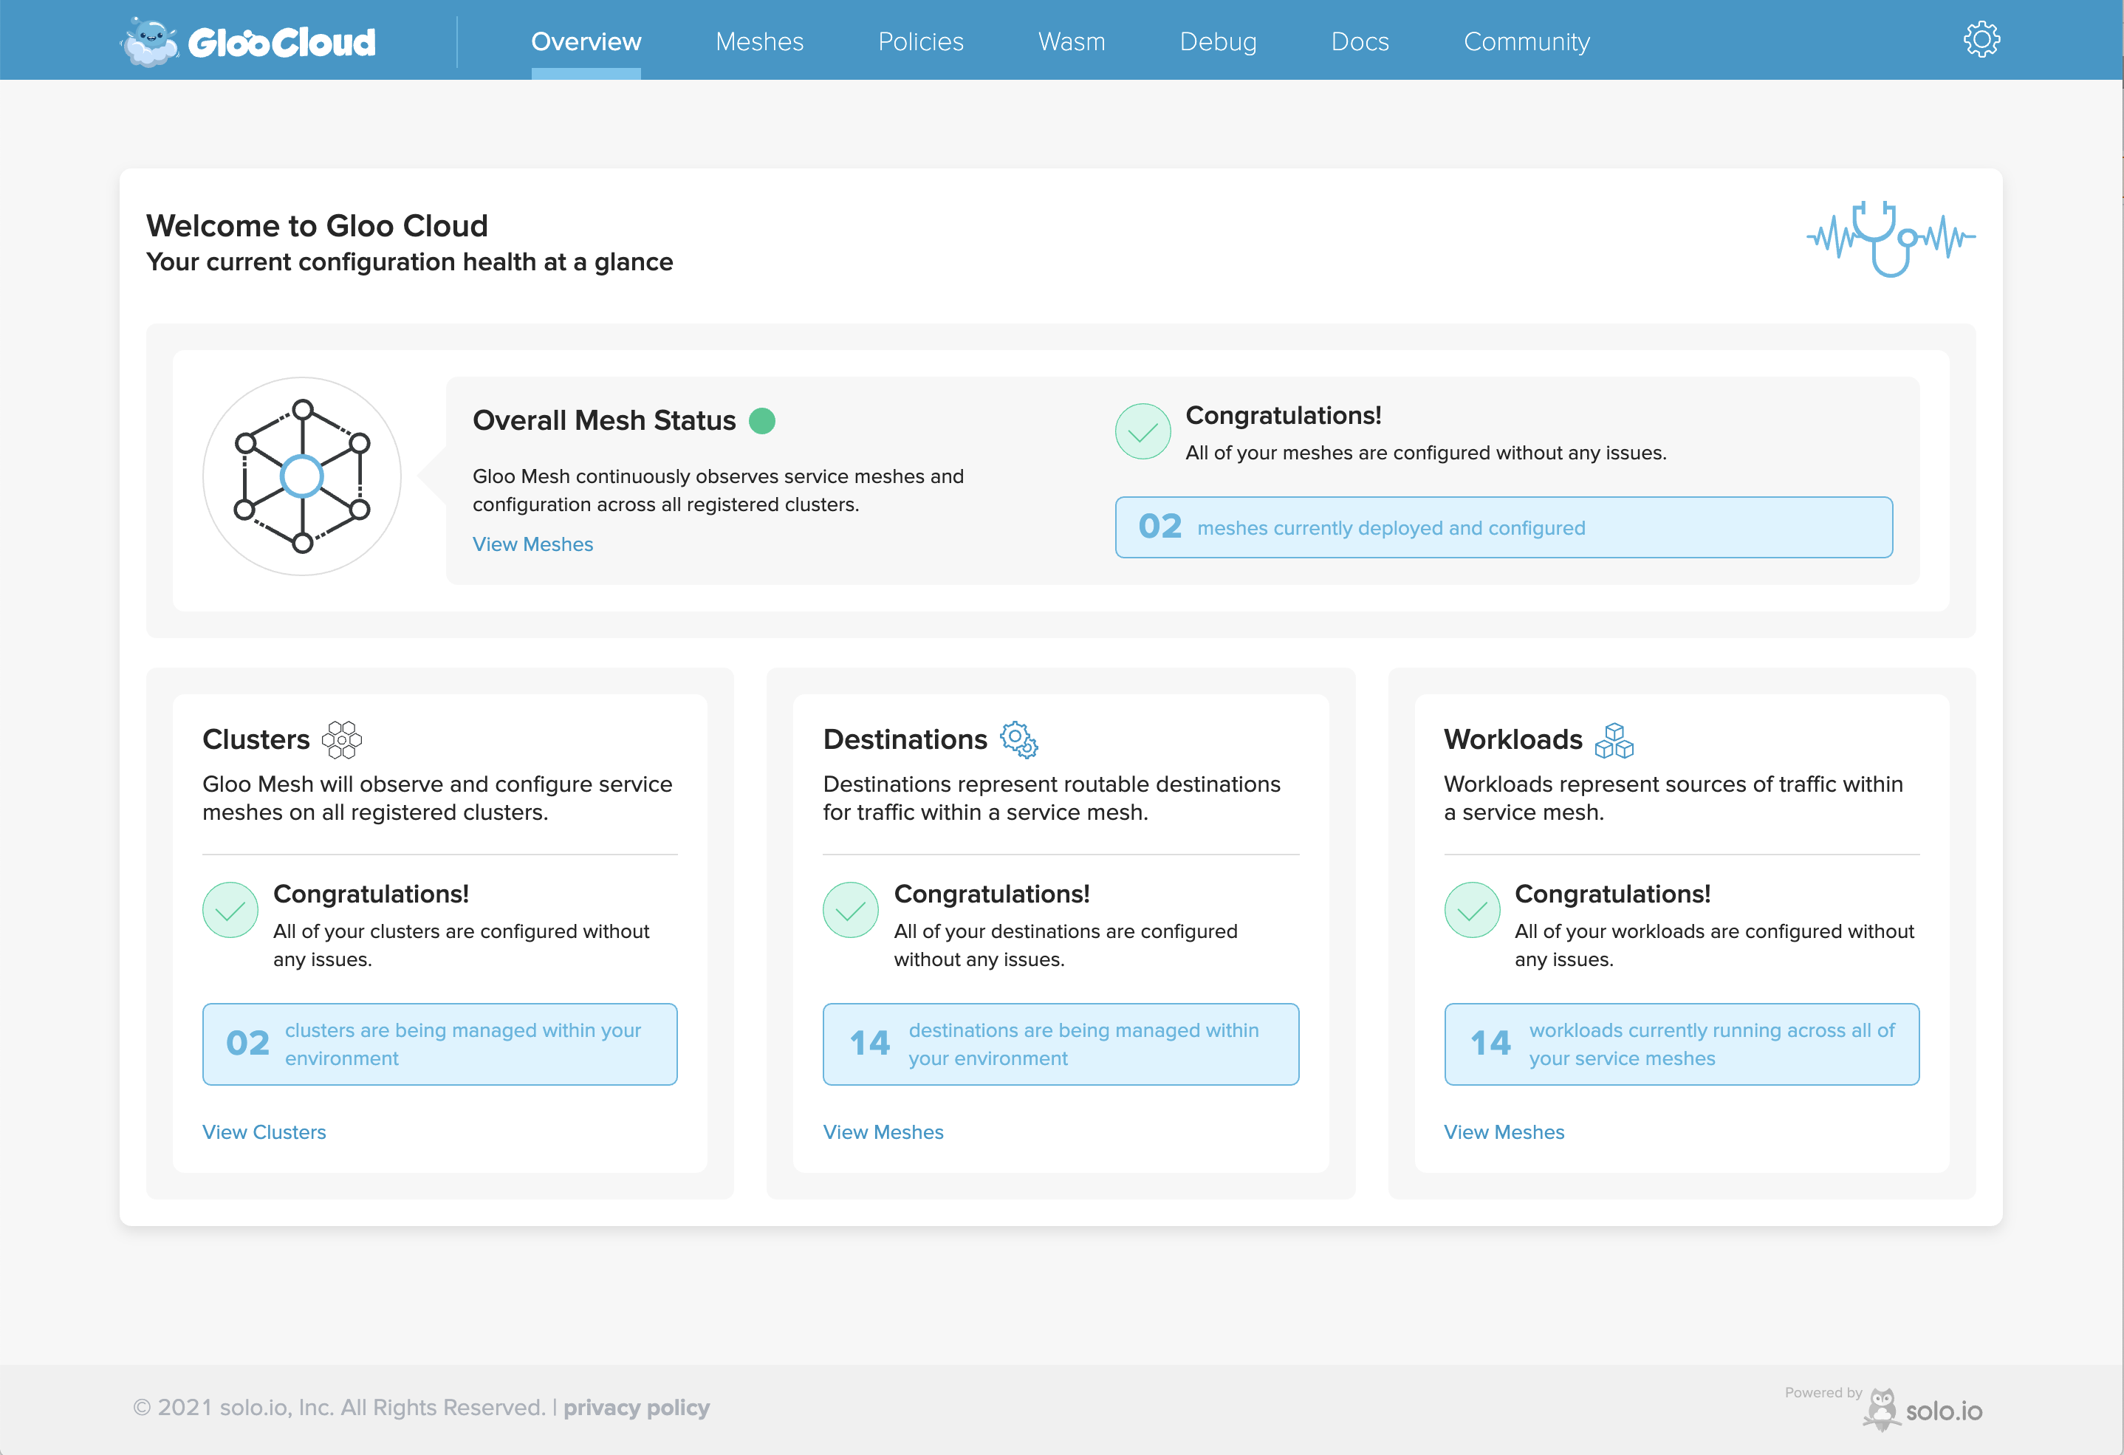Click the Workloads cubes icon
The height and width of the screenshot is (1455, 2124).
1614,740
